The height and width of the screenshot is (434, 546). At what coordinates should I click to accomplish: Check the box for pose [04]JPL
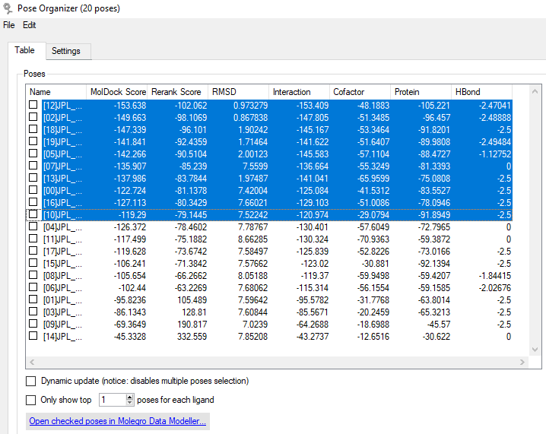tap(33, 227)
